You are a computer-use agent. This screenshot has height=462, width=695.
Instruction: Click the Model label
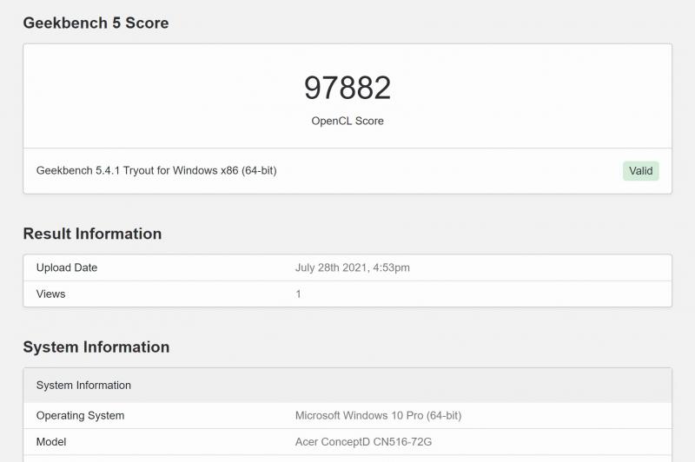click(51, 442)
